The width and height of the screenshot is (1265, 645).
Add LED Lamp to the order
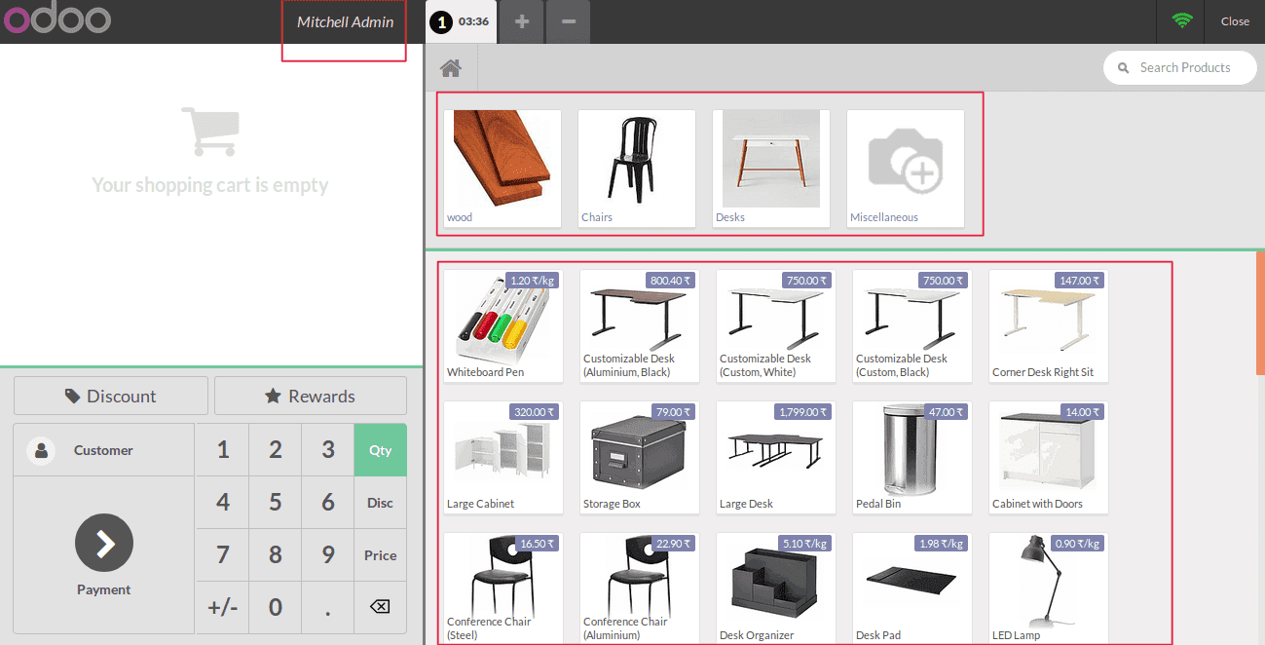pos(1049,588)
